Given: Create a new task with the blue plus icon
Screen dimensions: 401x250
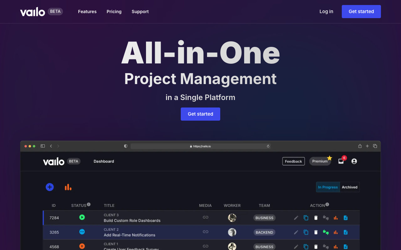Looking at the screenshot, I should click(50, 187).
